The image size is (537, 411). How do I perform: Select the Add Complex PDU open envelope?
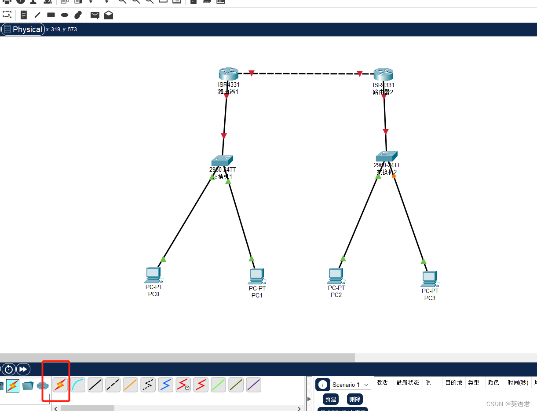109,15
